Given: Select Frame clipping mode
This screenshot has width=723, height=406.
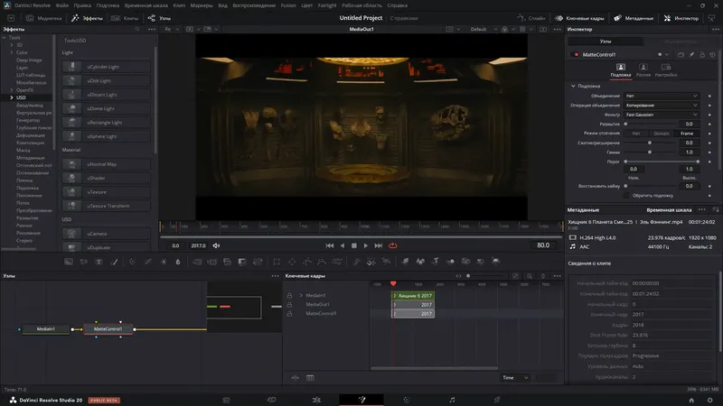Looking at the screenshot, I should [x=687, y=134].
